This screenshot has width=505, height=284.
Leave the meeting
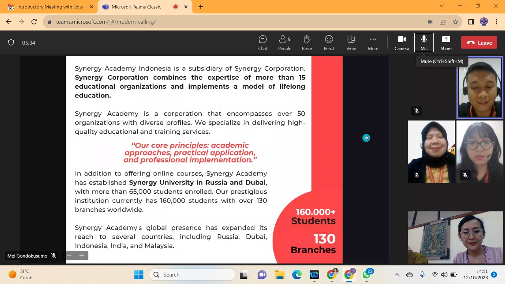479,43
